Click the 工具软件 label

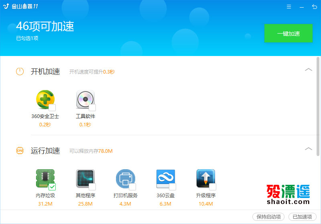click(x=85, y=116)
